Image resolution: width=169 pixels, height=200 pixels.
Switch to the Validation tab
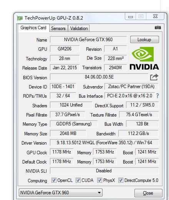coord(79,28)
